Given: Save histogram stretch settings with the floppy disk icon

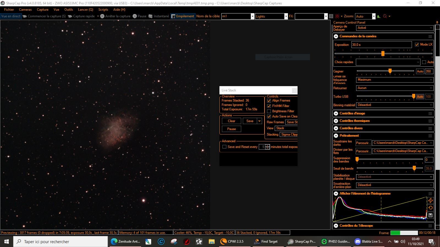Looking at the screenshot, I should tap(431, 215).
